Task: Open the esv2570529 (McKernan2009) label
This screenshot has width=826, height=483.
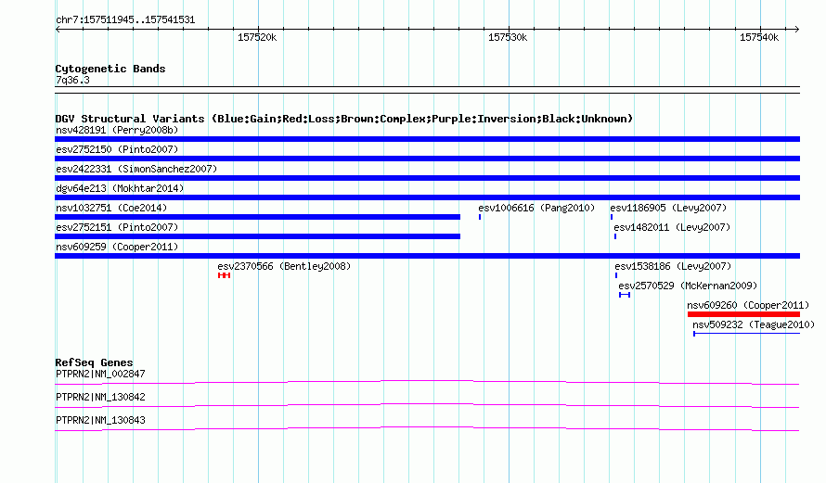Action: tap(688, 286)
